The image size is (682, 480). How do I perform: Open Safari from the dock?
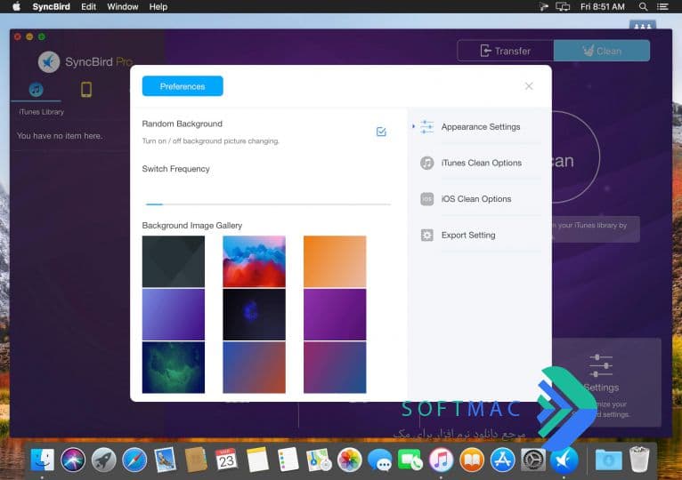134,460
